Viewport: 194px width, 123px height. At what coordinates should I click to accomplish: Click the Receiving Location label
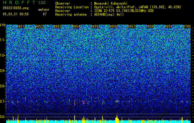72,7
